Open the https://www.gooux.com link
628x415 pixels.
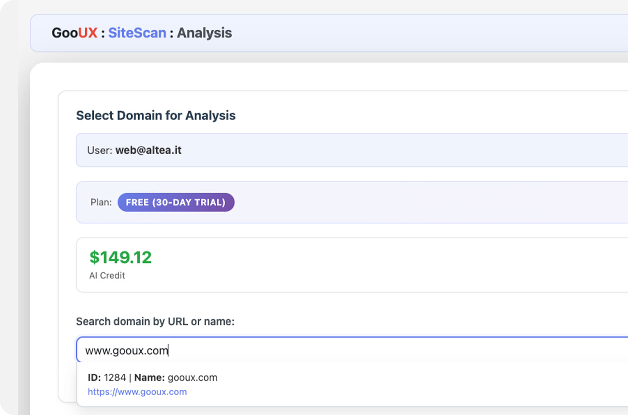137,392
